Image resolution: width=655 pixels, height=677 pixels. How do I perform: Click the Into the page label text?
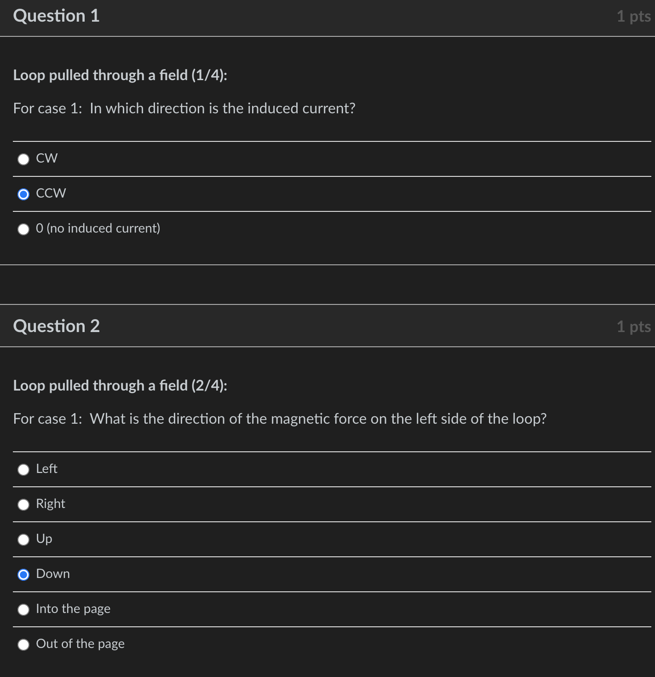click(x=73, y=608)
